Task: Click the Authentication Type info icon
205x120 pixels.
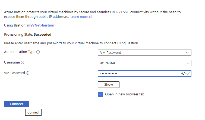Action: pyautogui.click(x=38, y=52)
